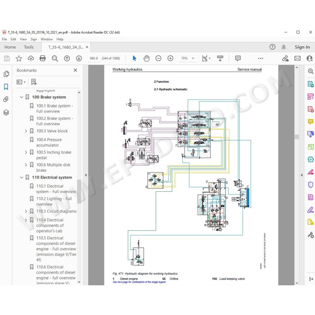Screen dimensions: 315x315
Task: Click the help question mark icon
Action: [272, 47]
